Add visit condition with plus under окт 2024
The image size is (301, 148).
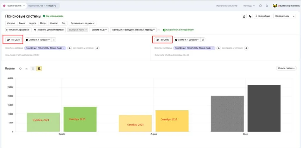(70, 48)
